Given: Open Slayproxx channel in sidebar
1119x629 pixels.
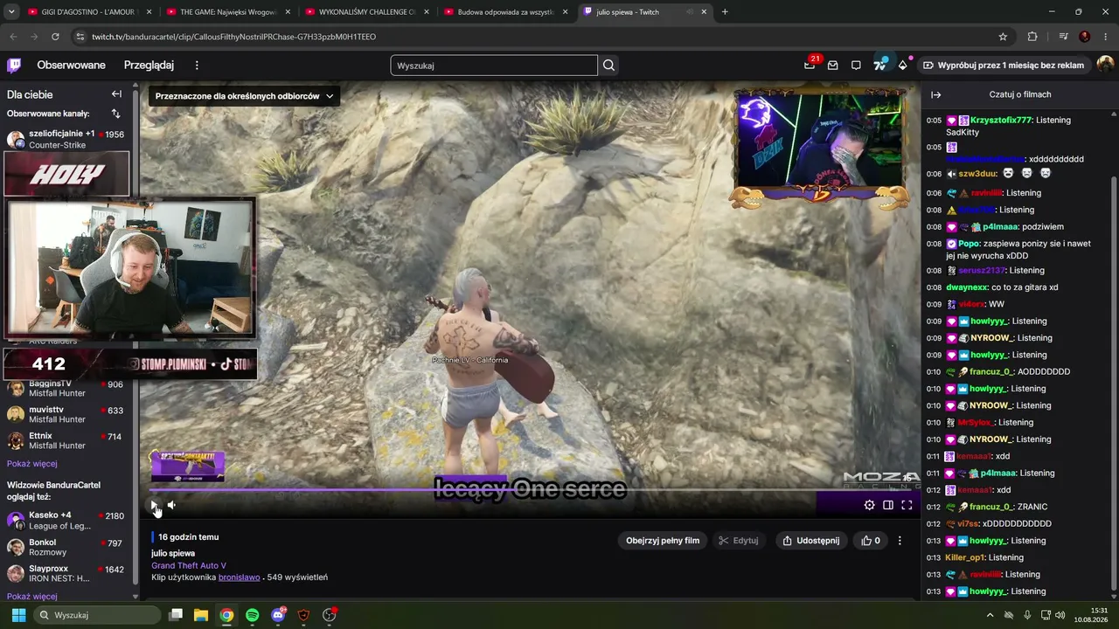Looking at the screenshot, I should coord(66,574).
